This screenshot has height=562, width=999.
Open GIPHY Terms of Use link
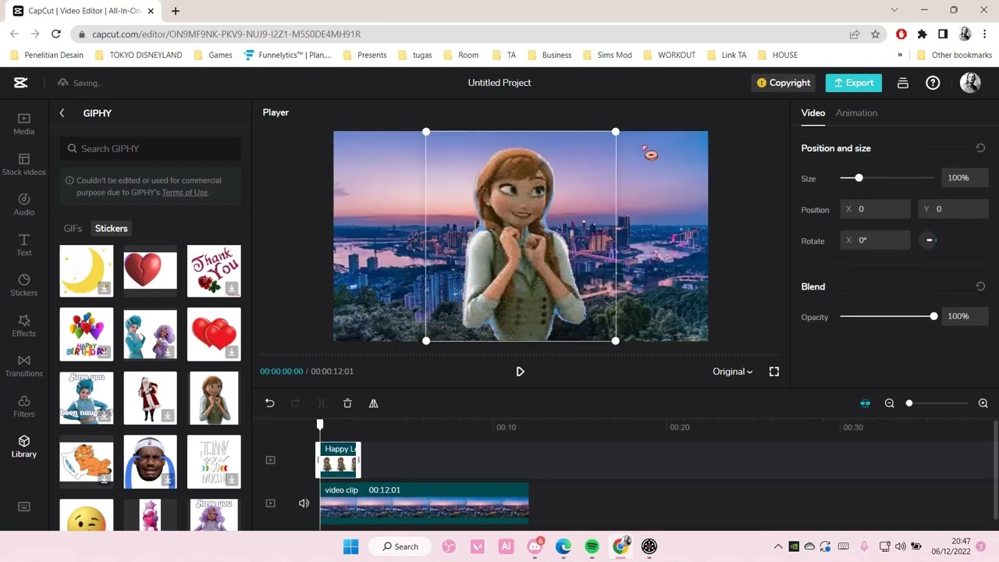[x=185, y=193]
